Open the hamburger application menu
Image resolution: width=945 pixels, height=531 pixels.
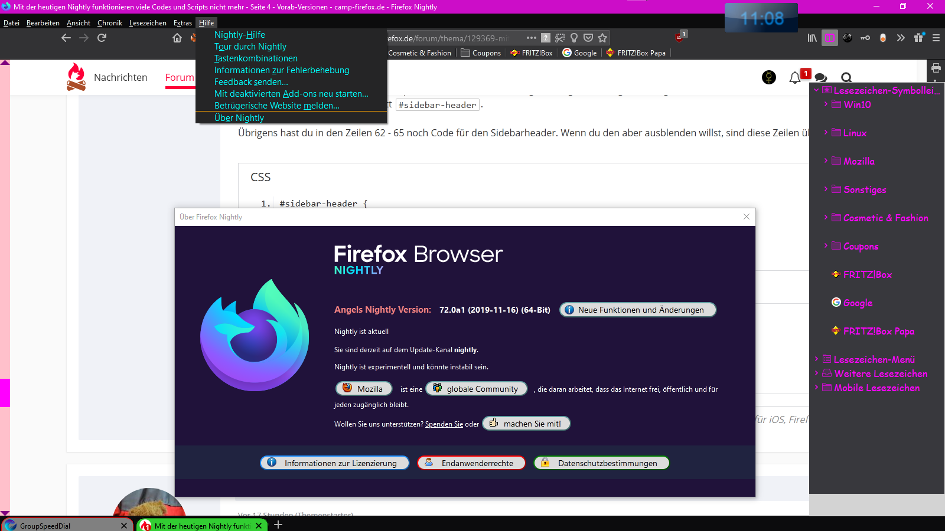936,38
